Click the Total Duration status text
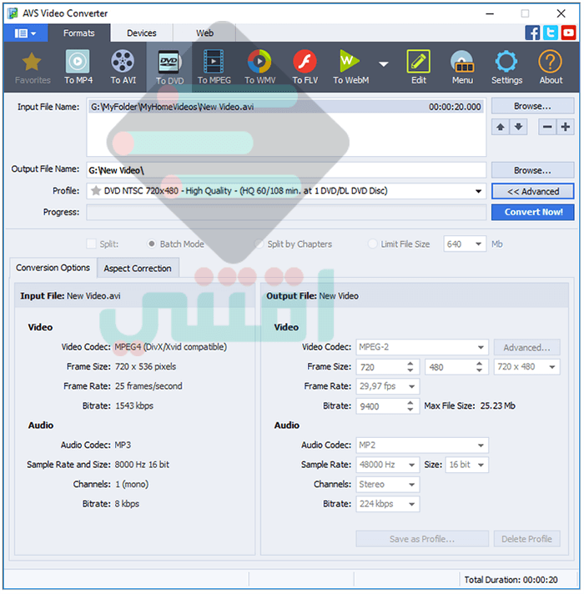The height and width of the screenshot is (594, 584). click(x=511, y=580)
